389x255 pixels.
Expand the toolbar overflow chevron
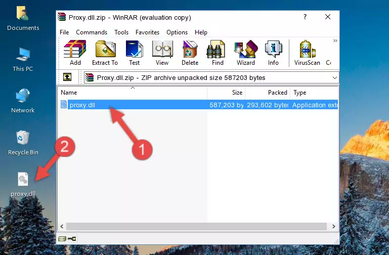point(335,40)
